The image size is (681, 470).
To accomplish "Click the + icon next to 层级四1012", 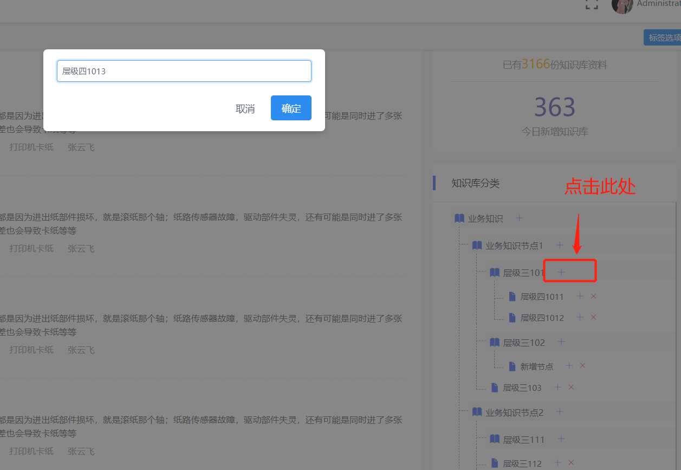I will pyautogui.click(x=580, y=317).
